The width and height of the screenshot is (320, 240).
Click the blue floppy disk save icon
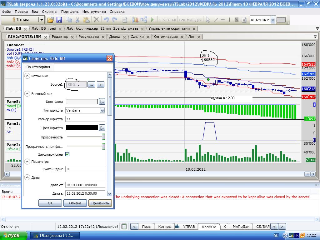click(59, 20)
